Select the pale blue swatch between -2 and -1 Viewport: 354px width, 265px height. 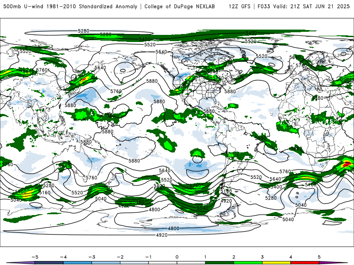pos(135,263)
